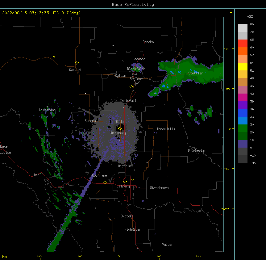Pick the pink 42-45 dBZ legend swatch

(243, 90)
